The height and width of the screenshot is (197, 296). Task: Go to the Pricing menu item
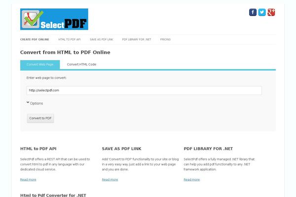165,39
